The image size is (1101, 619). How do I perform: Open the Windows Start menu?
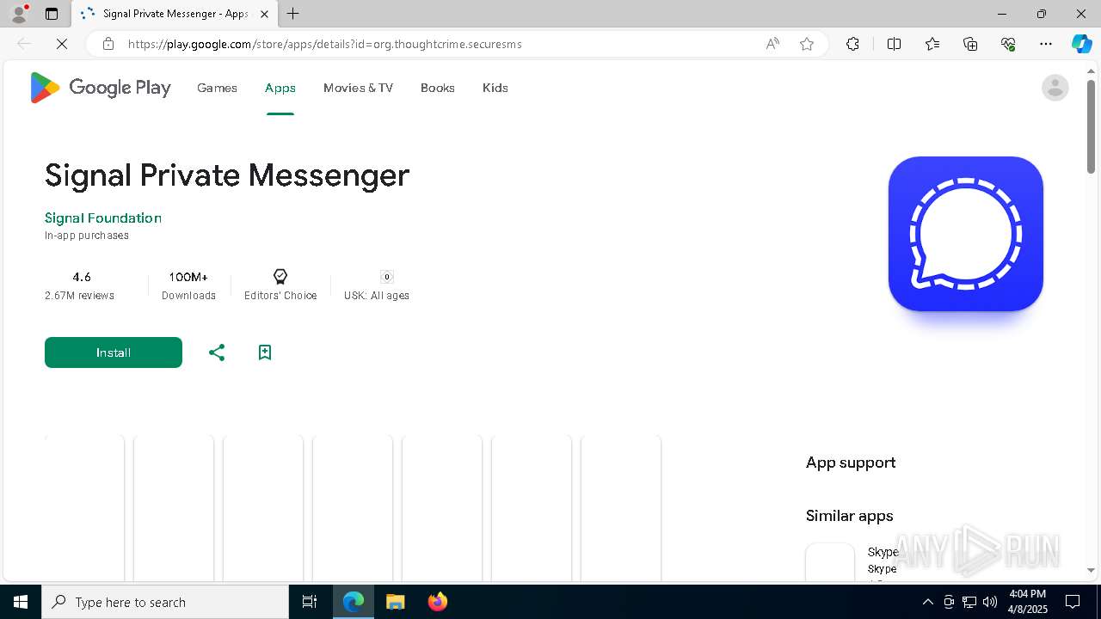point(21,602)
